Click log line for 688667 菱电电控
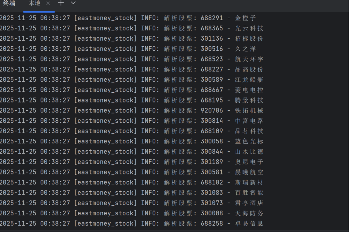This screenshot has height=232, width=349. [x=132, y=90]
